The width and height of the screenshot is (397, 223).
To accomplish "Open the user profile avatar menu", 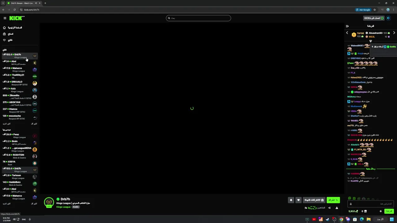I will (x=388, y=18).
